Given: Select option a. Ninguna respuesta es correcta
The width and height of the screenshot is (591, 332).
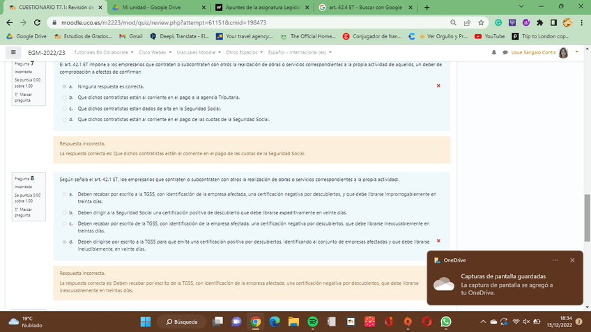Looking at the screenshot, I should coord(64,86).
